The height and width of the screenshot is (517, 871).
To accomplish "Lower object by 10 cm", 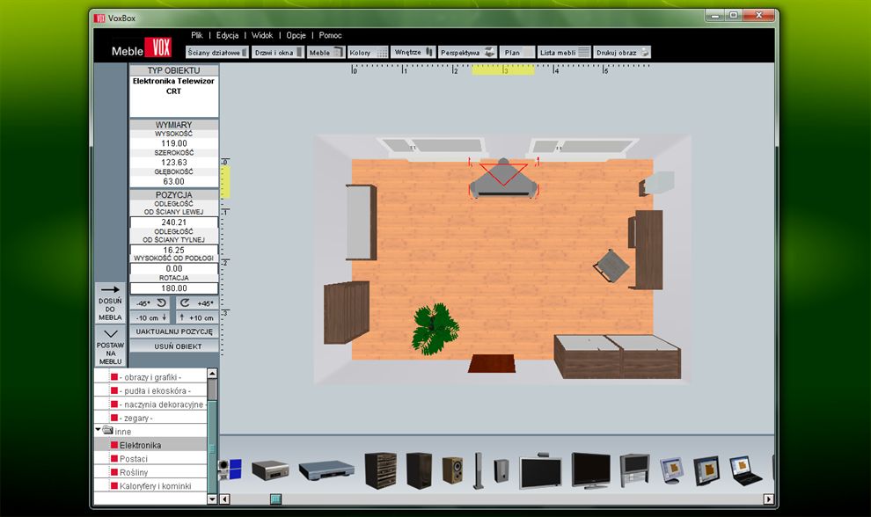I will tap(151, 317).
